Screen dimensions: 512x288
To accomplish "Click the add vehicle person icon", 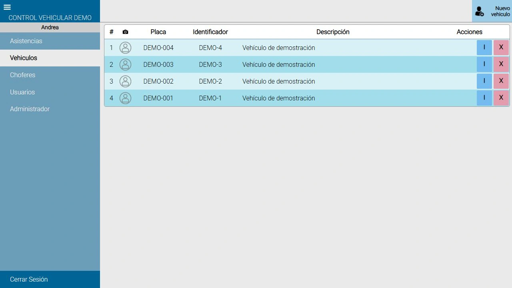I will click(x=480, y=11).
